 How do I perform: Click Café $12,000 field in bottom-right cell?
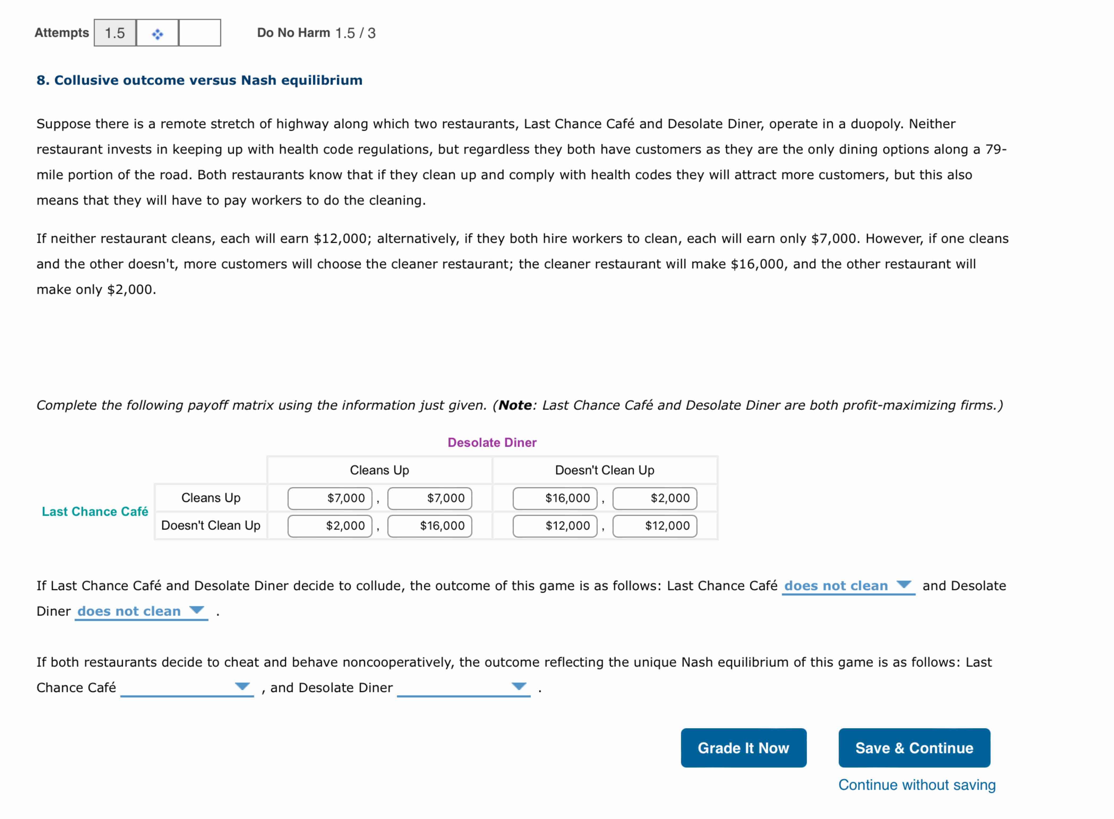click(555, 526)
